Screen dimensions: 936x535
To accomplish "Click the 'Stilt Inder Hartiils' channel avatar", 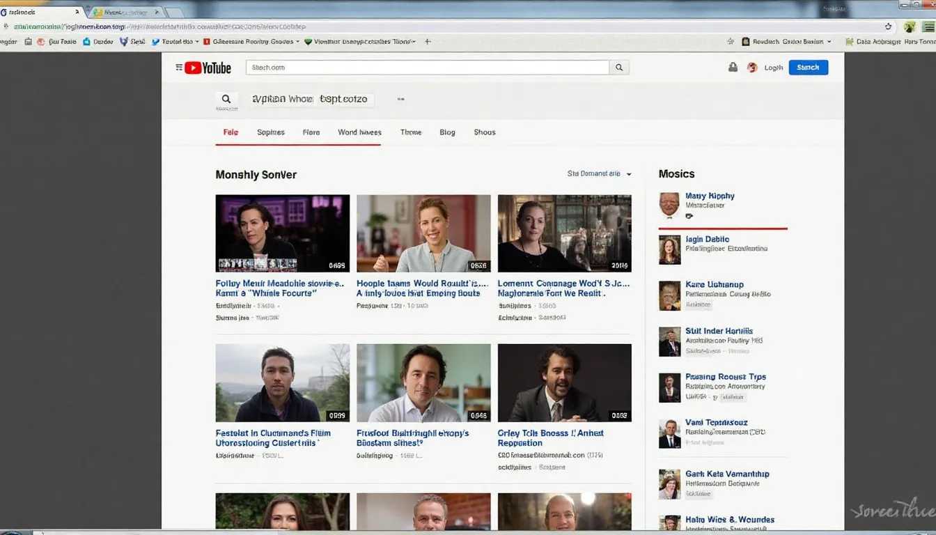I will click(669, 341).
